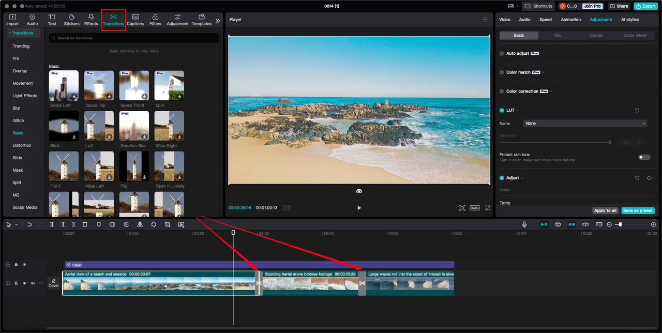Image resolution: width=662 pixels, height=333 pixels.
Task: Open the LUT Name dropdown
Action: [585, 124]
